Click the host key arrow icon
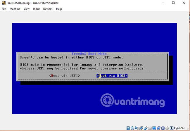Screen dimensions: 190x131 click(x=172, y=128)
